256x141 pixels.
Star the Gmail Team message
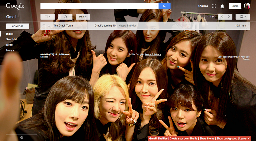click(x=49, y=26)
